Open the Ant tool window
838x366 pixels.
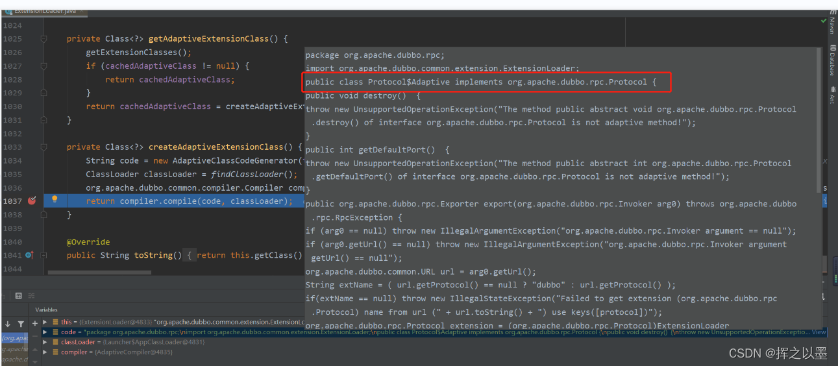pyautogui.click(x=832, y=94)
